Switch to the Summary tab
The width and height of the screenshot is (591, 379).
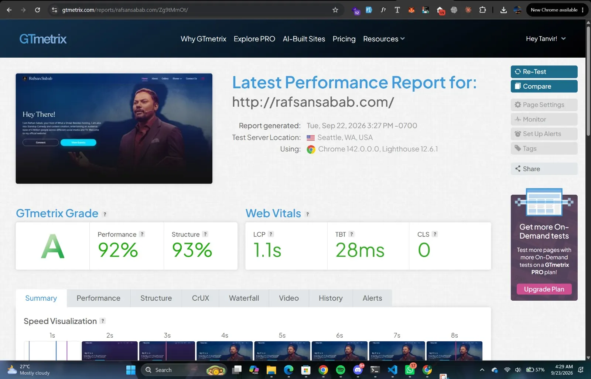[x=41, y=298]
